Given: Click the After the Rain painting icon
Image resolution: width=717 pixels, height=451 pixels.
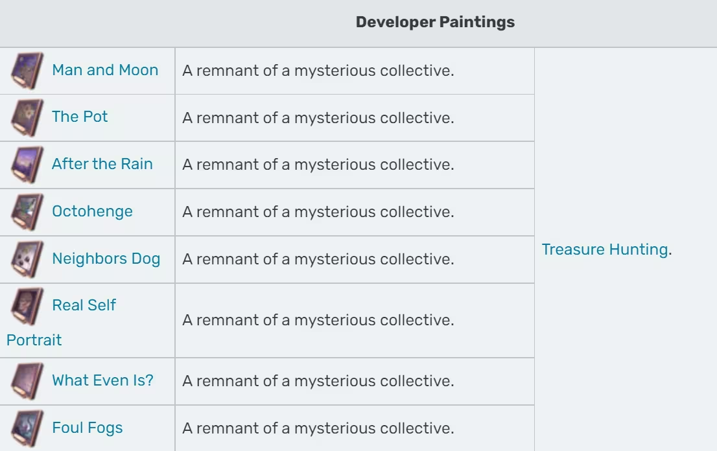Looking at the screenshot, I should coord(27,165).
